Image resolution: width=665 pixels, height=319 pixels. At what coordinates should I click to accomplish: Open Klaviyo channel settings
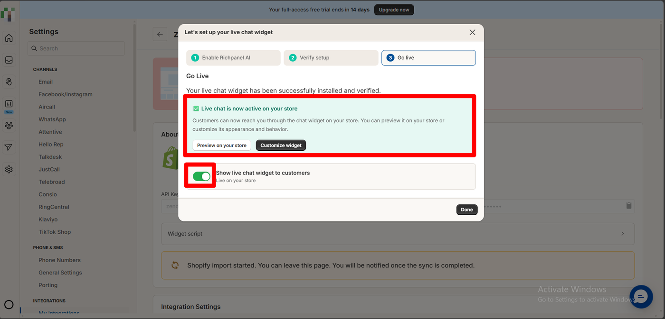coord(48,219)
